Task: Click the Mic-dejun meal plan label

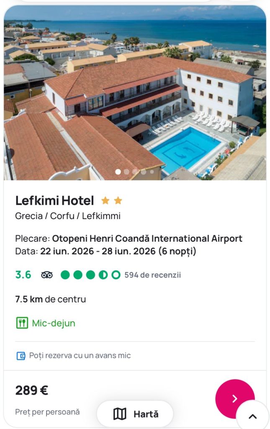Action: (x=54, y=323)
